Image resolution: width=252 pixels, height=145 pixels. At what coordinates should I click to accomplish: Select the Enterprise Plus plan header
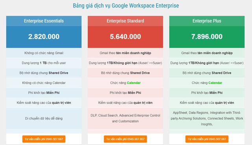(207, 21)
